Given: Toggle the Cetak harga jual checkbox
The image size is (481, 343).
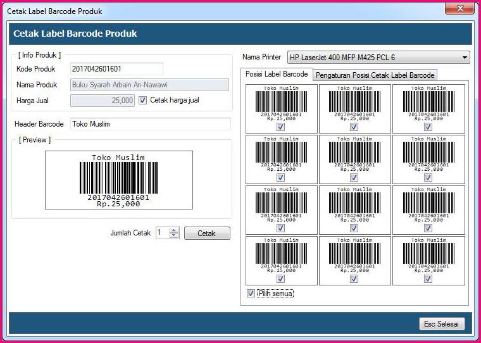Looking at the screenshot, I should coord(142,100).
